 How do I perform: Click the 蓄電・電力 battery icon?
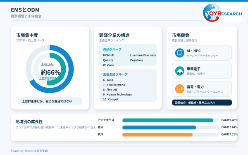[180, 89]
